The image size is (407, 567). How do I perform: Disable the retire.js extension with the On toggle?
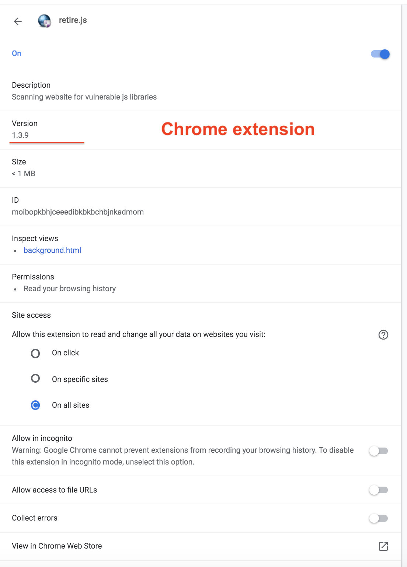tap(380, 54)
